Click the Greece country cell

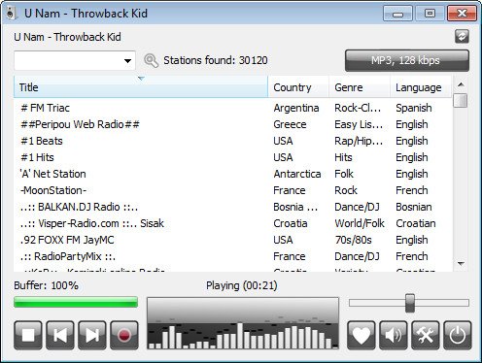coord(290,124)
